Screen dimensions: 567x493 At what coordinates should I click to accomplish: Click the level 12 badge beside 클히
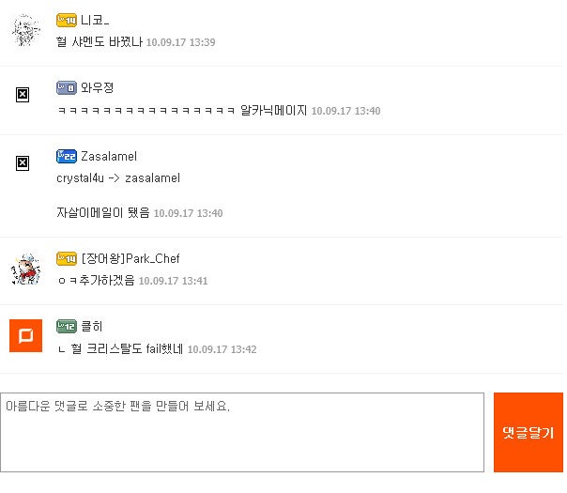click(66, 326)
